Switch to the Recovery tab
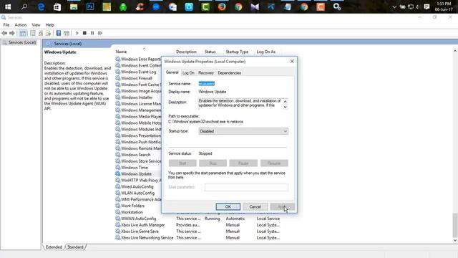This screenshot has height=258, width=458. coord(206,73)
